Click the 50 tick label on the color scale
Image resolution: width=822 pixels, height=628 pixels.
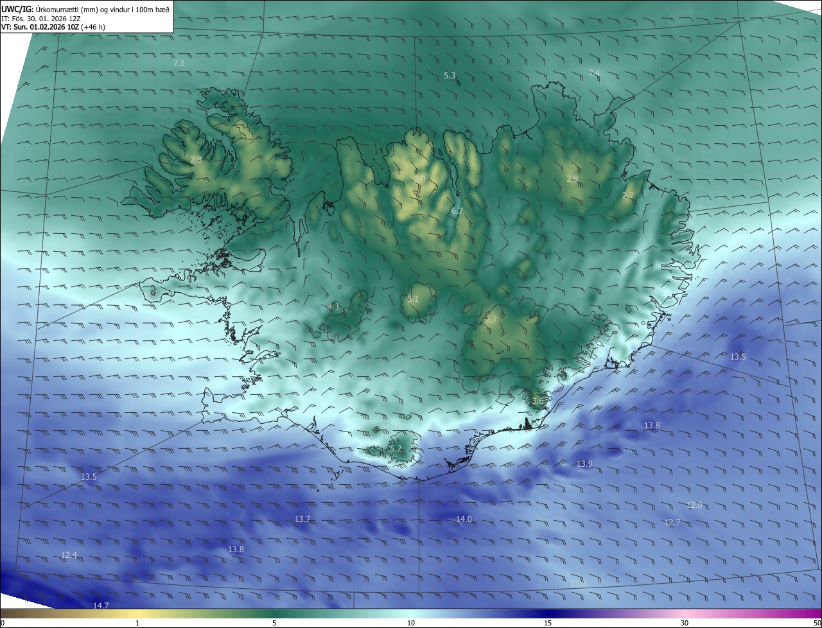817,623
